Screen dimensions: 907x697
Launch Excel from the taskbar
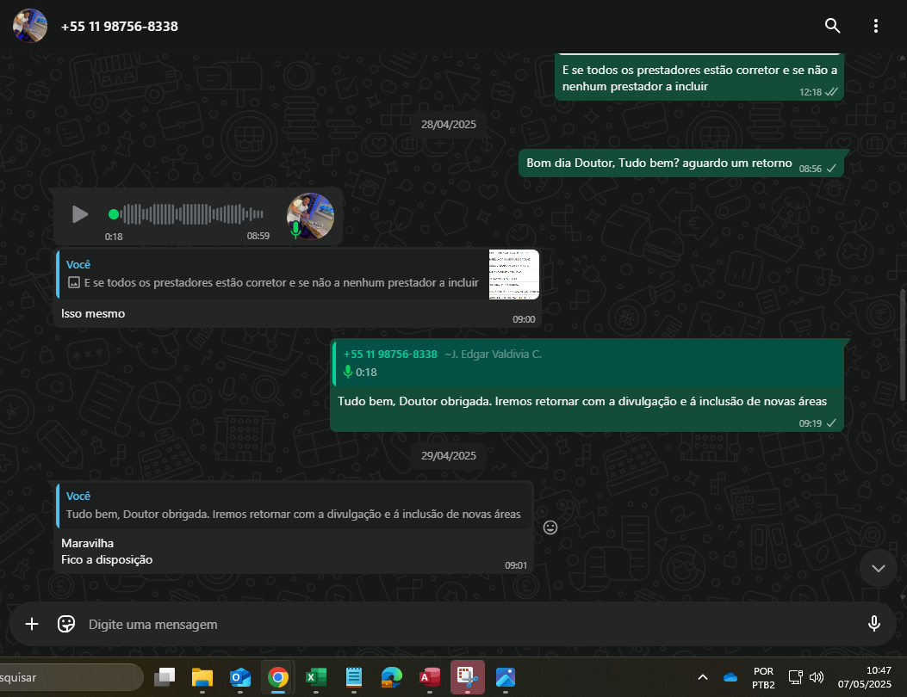point(315,677)
